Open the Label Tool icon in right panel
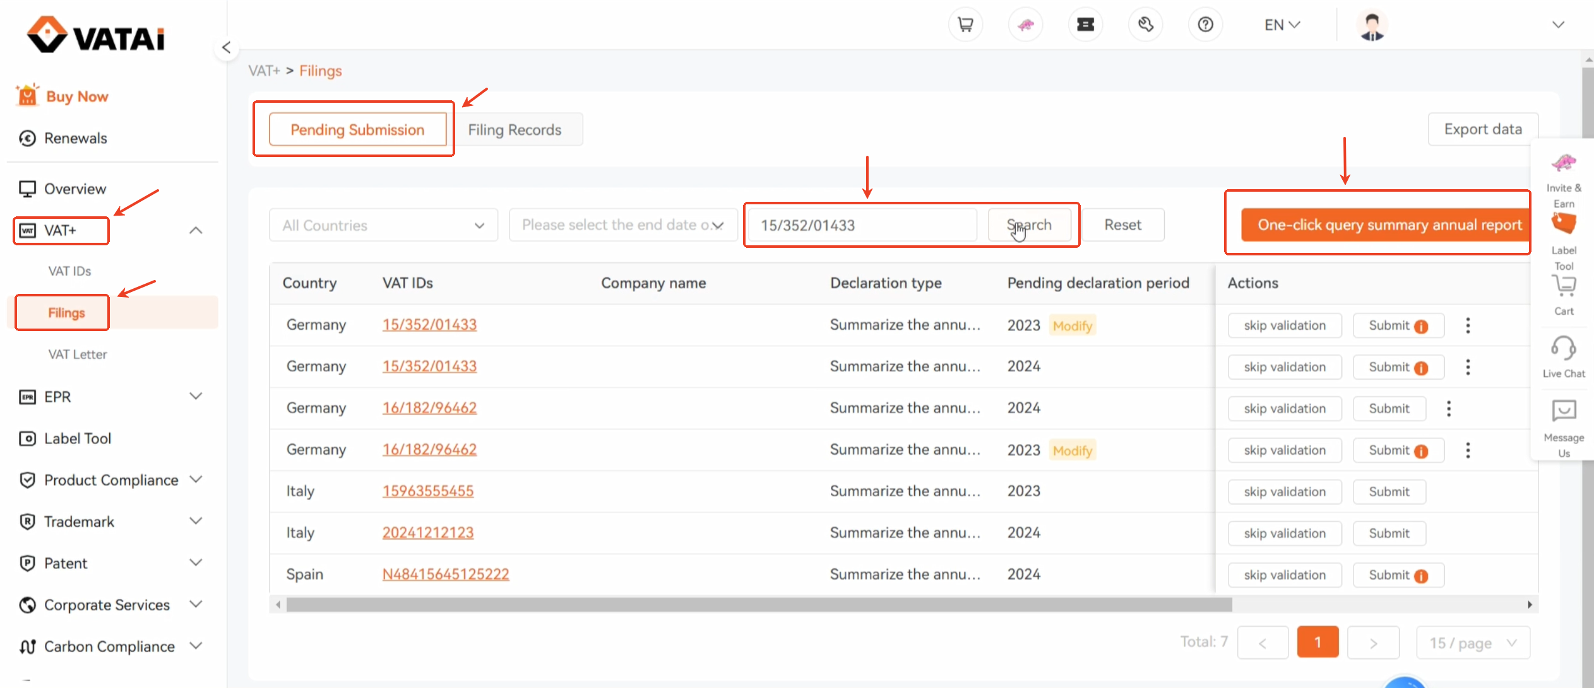The width and height of the screenshot is (1594, 688). (1564, 224)
